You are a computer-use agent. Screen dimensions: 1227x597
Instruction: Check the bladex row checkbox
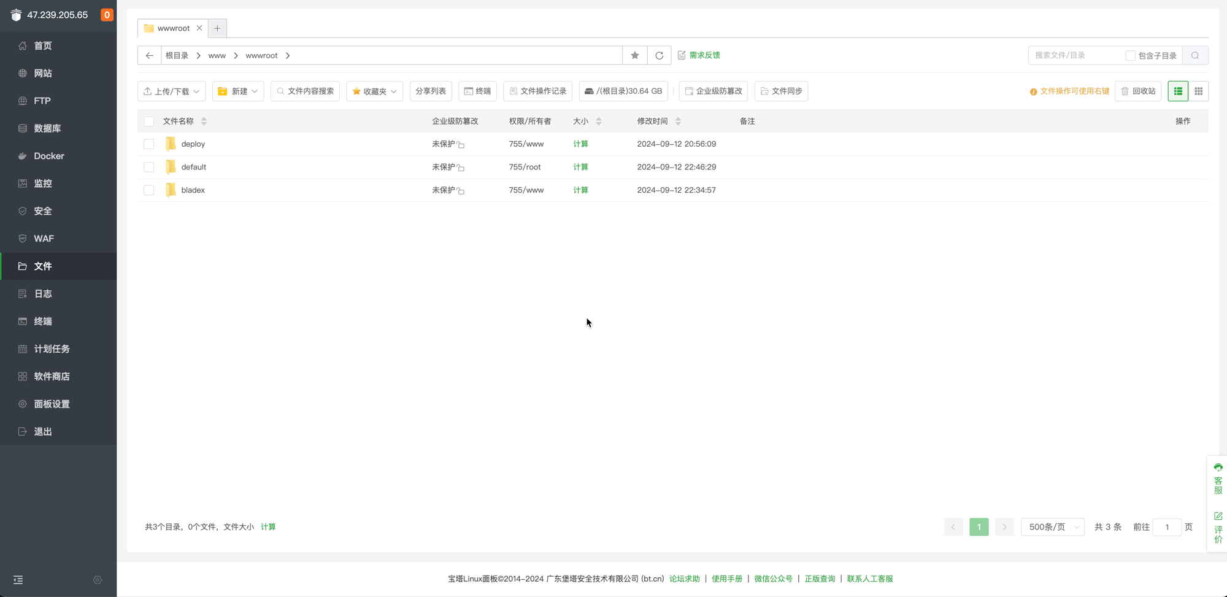[x=148, y=190]
